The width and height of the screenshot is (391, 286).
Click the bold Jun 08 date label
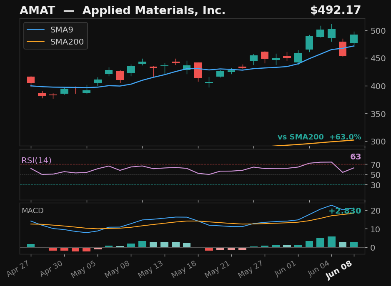[339, 270]
